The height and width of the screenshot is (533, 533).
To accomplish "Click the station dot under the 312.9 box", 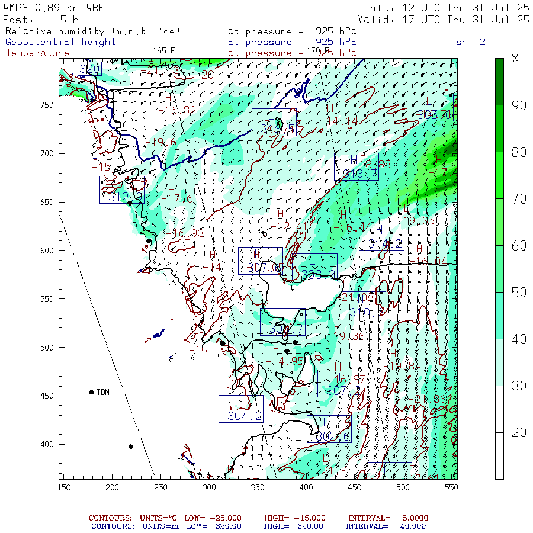I will point(130,203).
